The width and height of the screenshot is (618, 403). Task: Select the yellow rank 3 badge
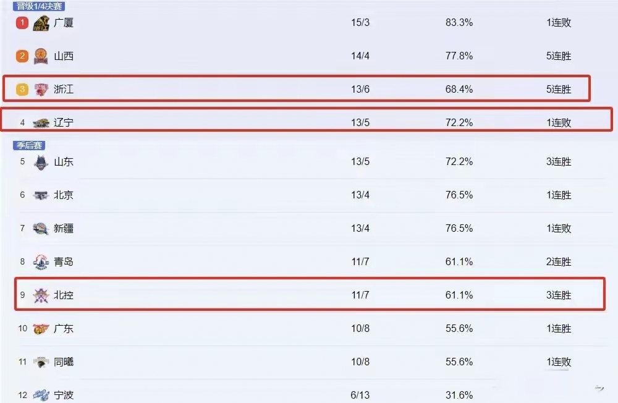pos(22,90)
